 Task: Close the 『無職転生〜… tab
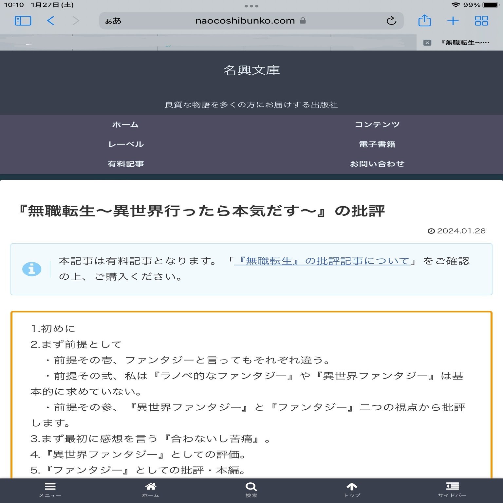pos(427,43)
